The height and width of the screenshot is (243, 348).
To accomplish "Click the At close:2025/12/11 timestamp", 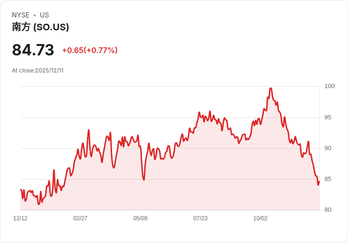I will click(38, 71).
